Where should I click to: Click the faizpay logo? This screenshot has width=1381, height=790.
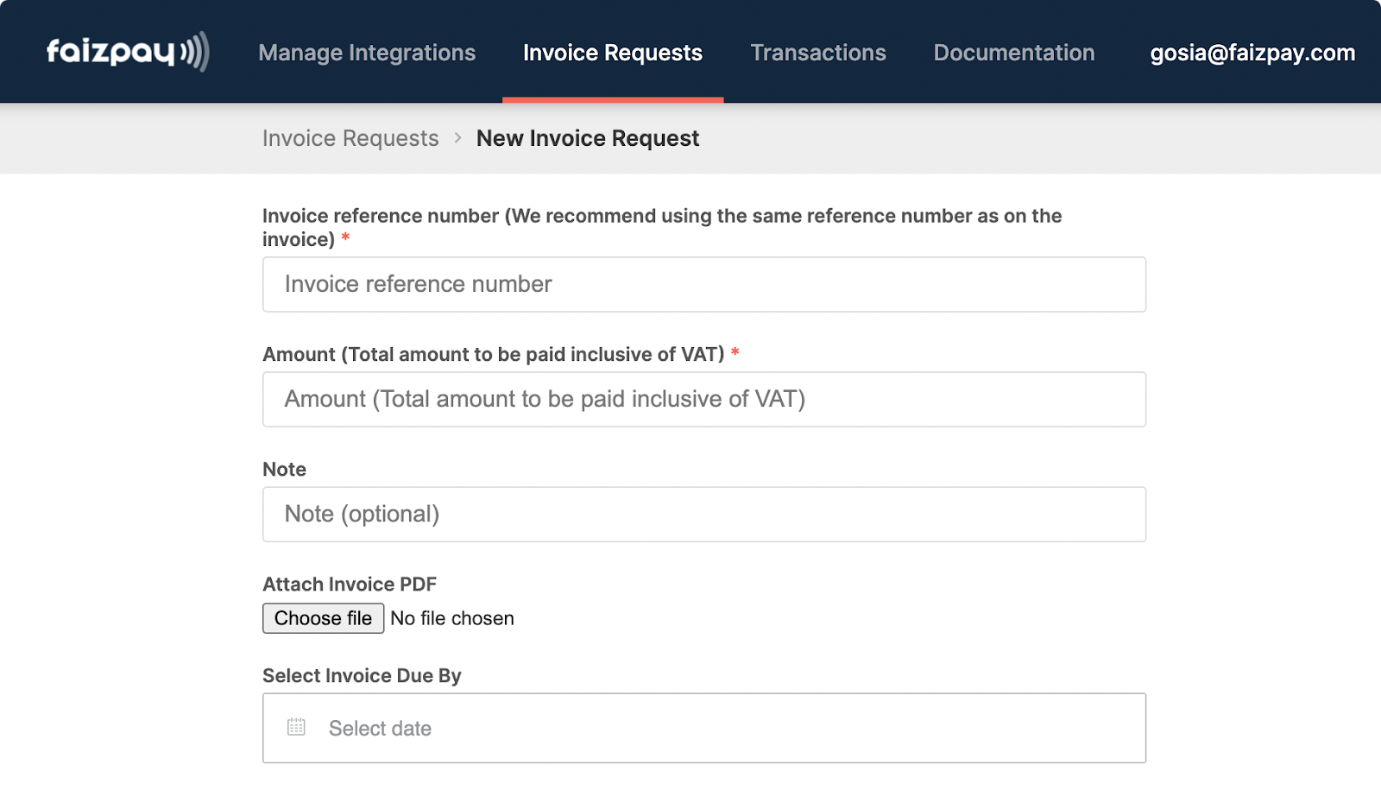click(x=128, y=52)
